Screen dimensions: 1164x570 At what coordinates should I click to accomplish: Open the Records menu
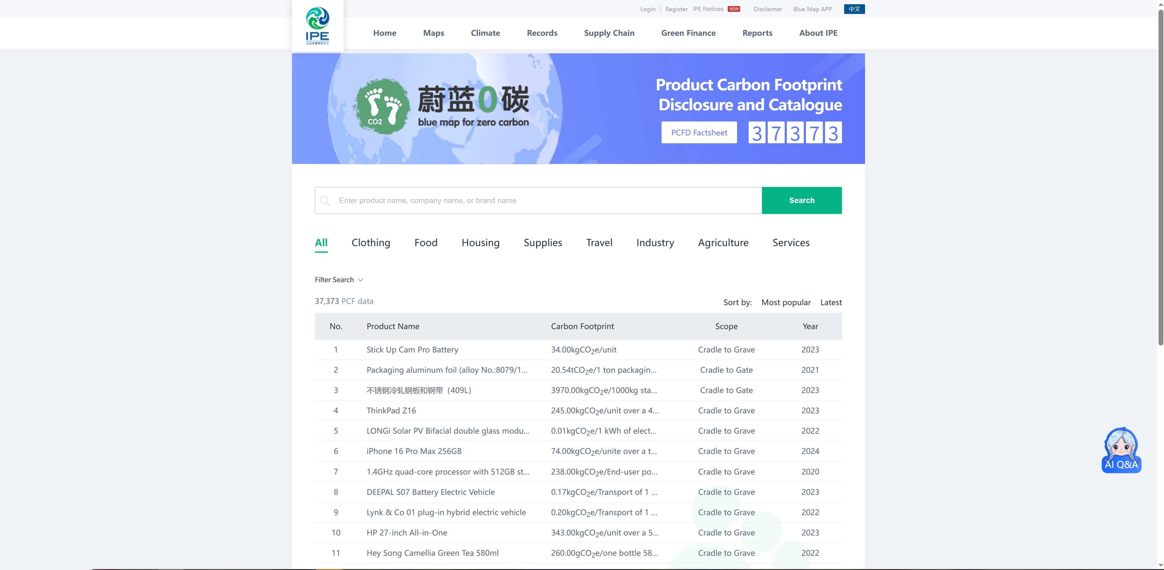pyautogui.click(x=542, y=33)
